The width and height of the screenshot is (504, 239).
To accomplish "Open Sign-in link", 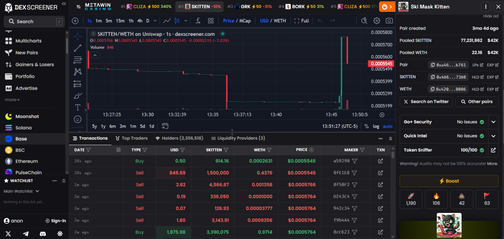I will click(56, 221).
